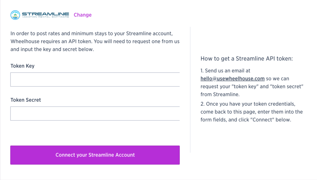Click the Token Key field label
317x180 pixels.
point(22,66)
